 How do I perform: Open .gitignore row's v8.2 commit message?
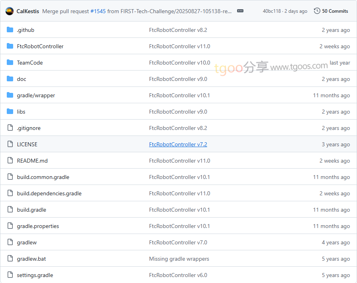tap(178, 128)
